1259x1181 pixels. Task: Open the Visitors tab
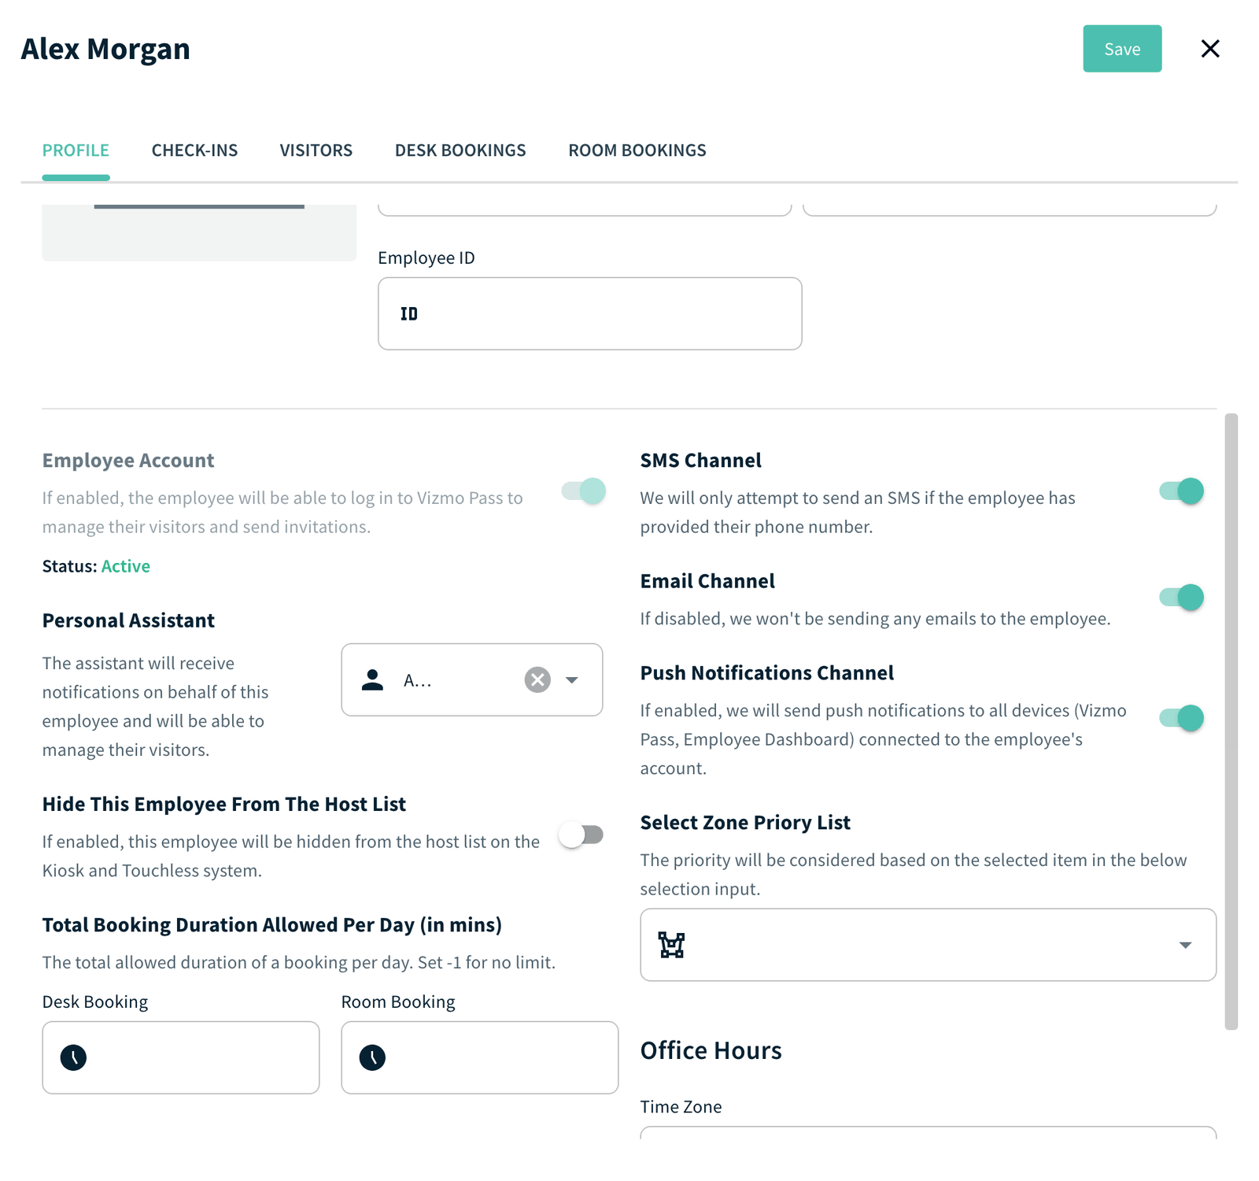316,150
